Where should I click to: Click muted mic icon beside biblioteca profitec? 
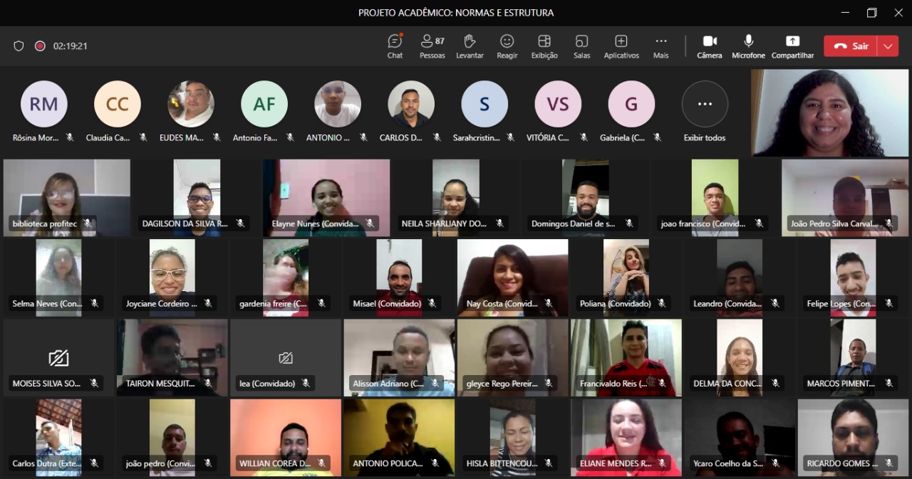pos(88,223)
